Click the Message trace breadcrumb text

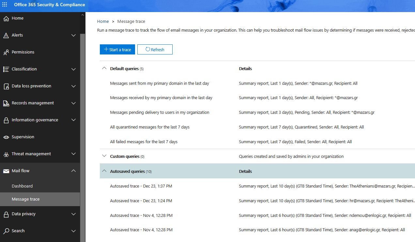(131, 22)
